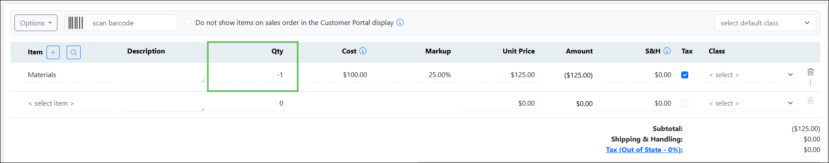Uncheck Tax for Materials row

[x=685, y=75]
